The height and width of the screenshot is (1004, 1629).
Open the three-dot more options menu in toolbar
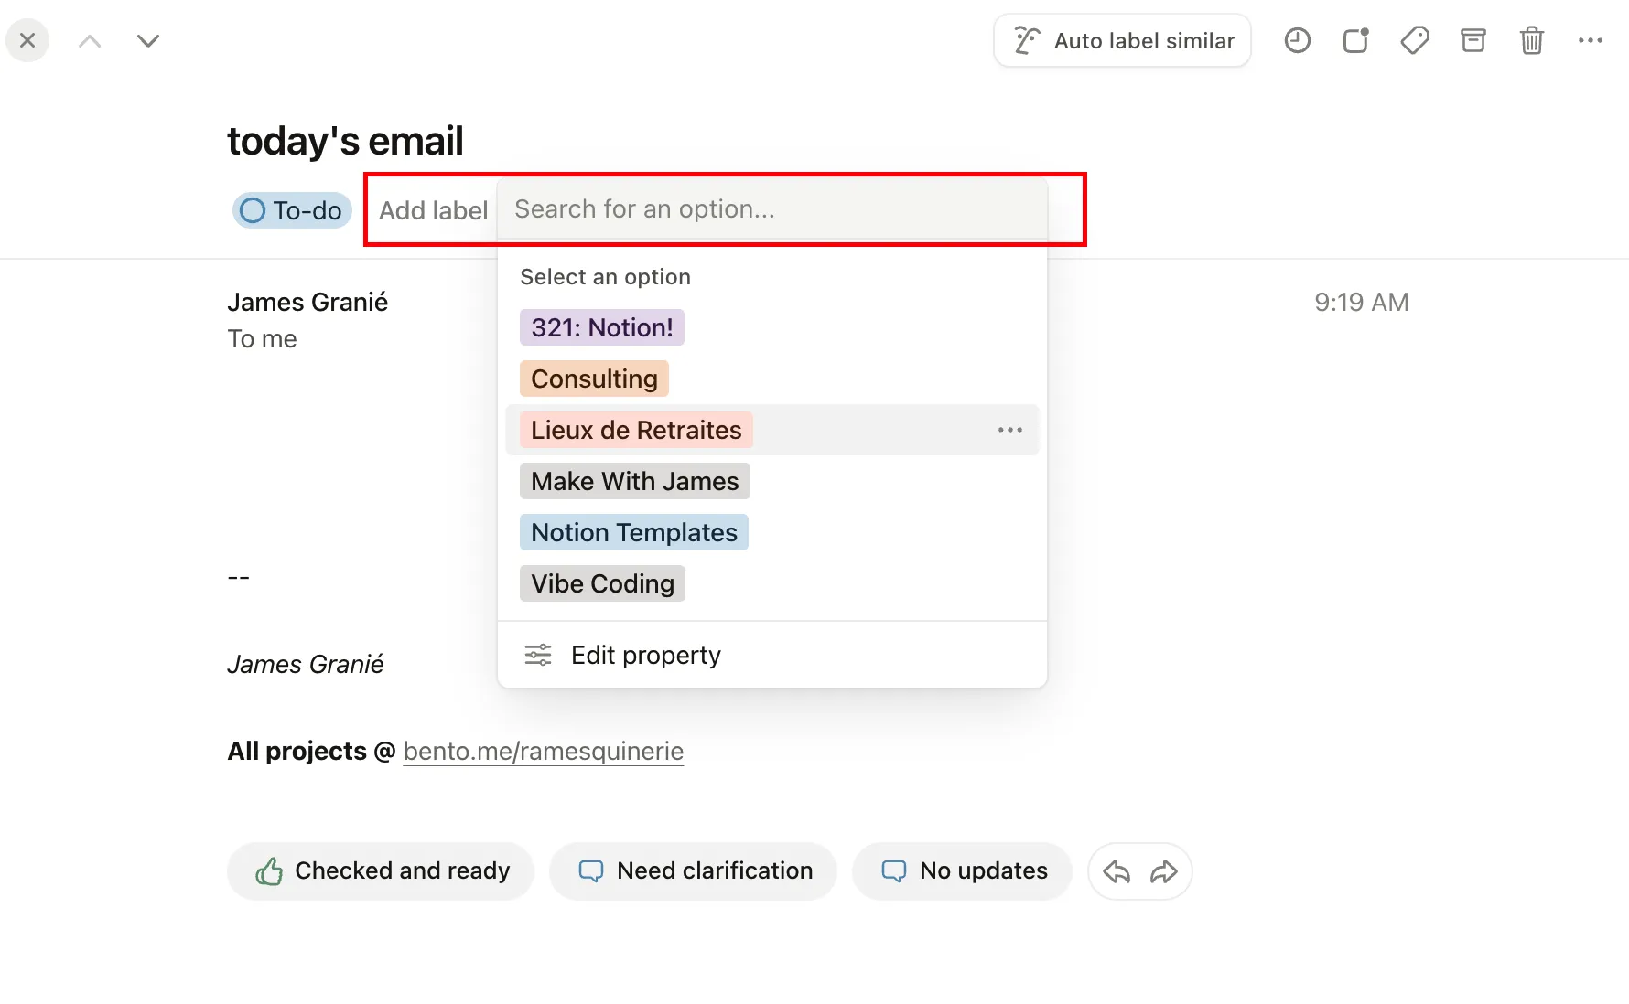pos(1590,41)
